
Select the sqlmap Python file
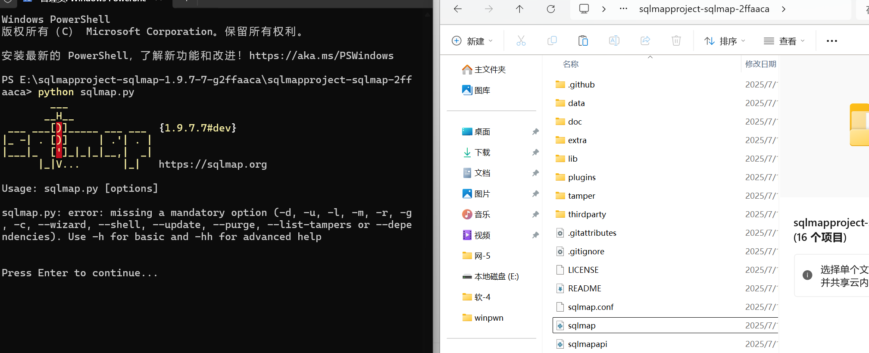tap(666, 325)
